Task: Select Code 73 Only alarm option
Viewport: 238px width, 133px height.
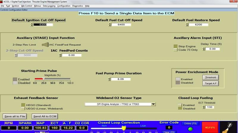Action: (x=176, y=50)
